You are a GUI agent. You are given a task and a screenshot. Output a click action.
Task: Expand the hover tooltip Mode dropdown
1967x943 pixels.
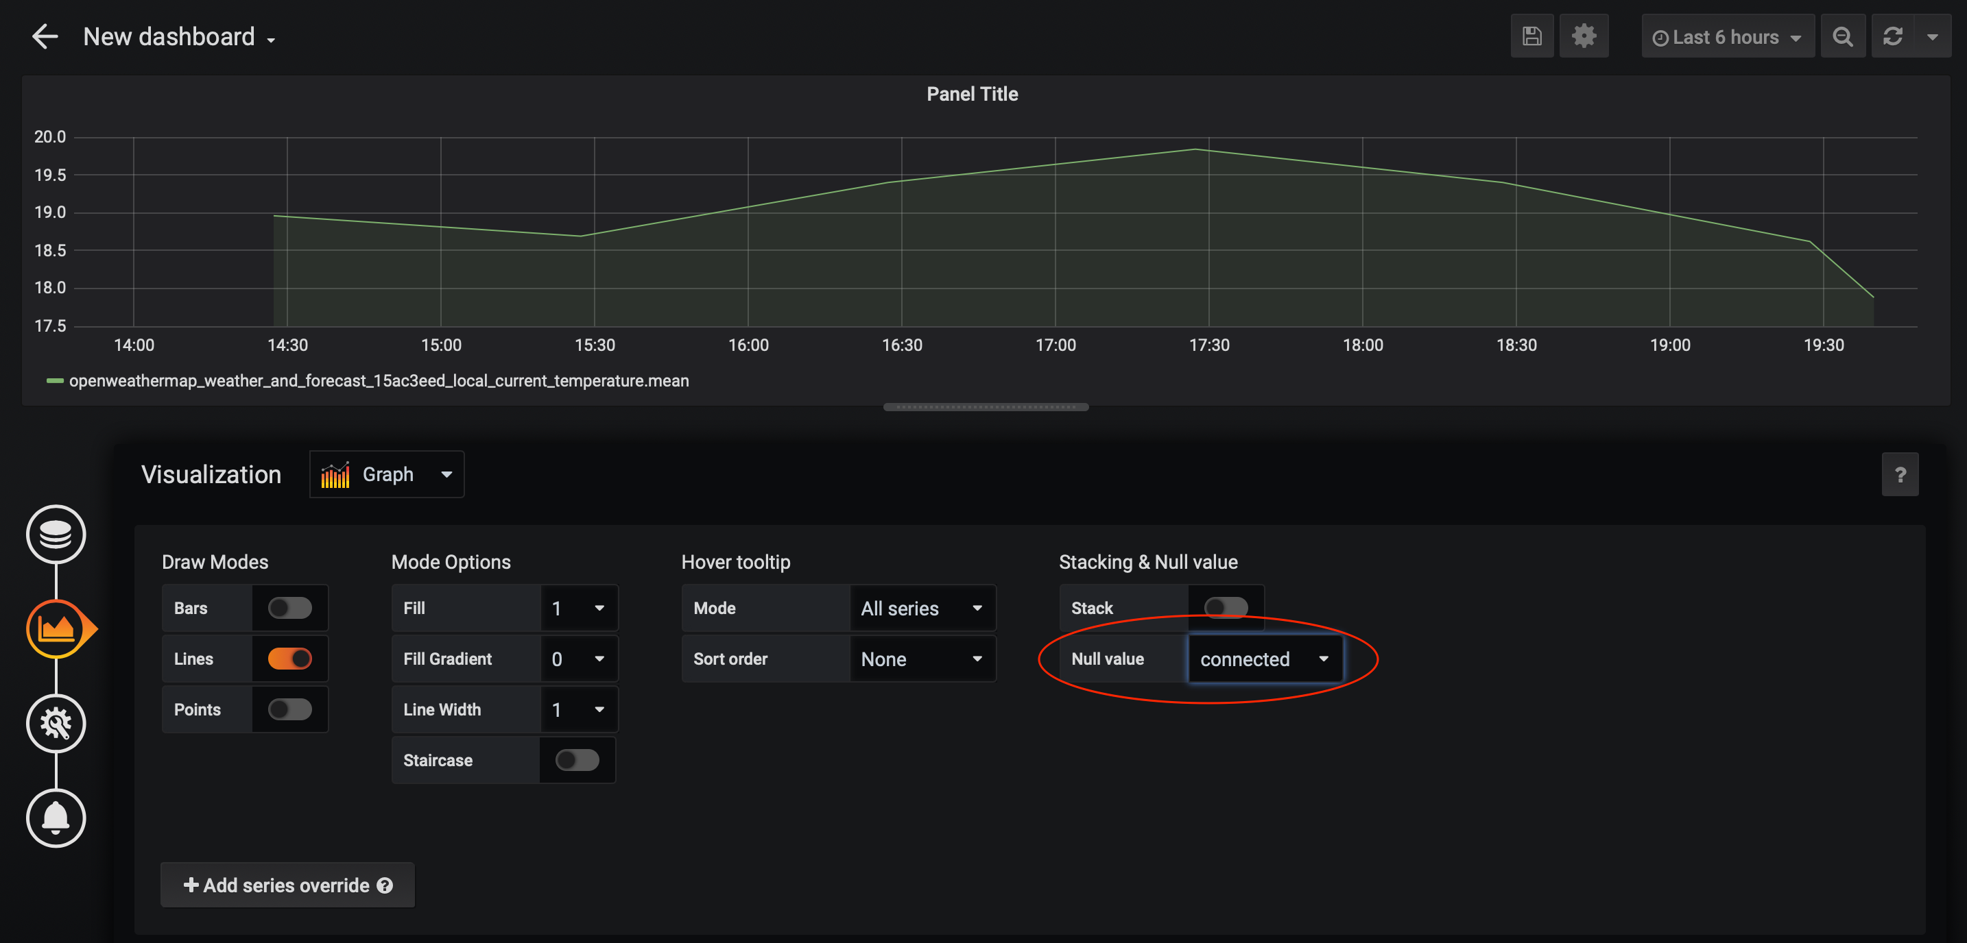922,608
